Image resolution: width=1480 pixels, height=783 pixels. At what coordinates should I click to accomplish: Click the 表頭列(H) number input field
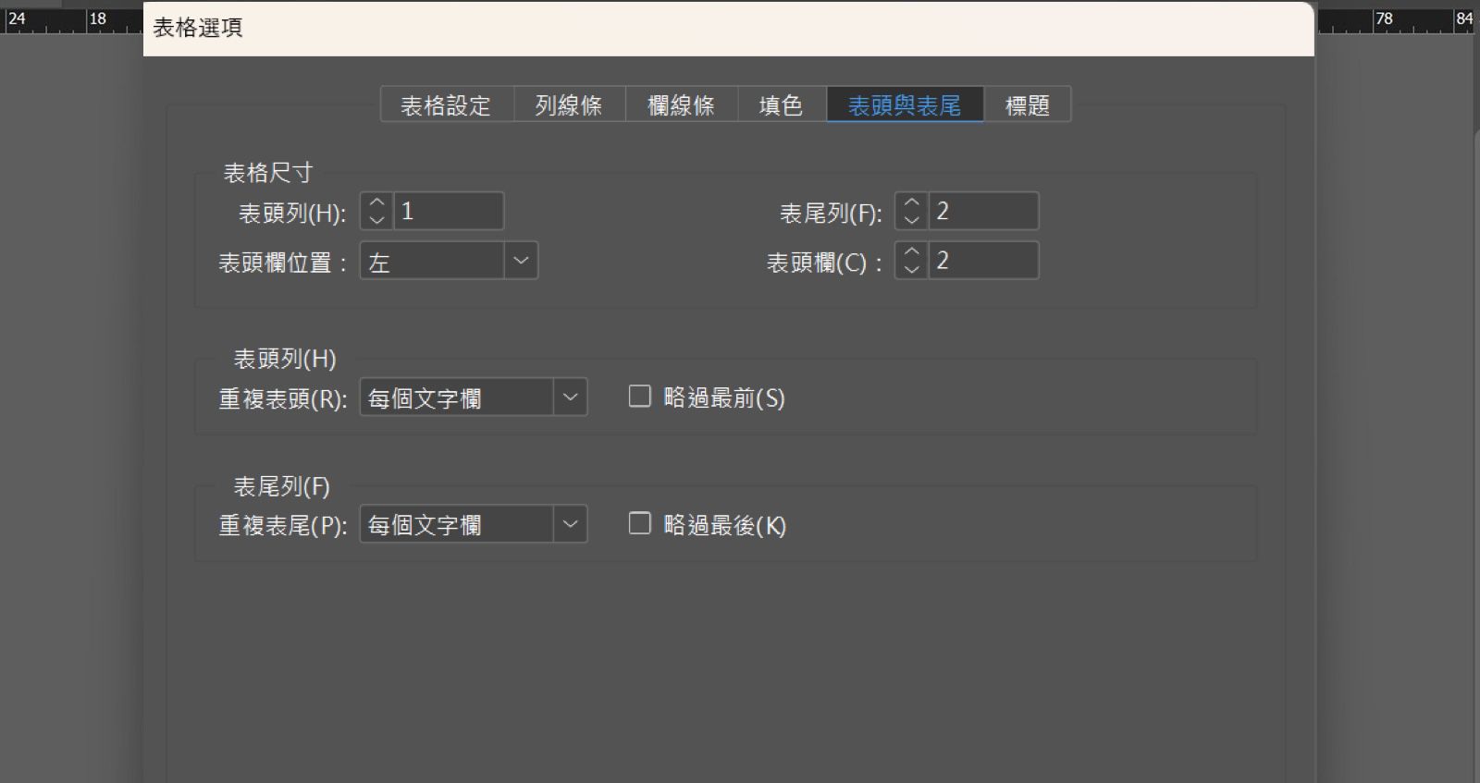click(x=449, y=211)
